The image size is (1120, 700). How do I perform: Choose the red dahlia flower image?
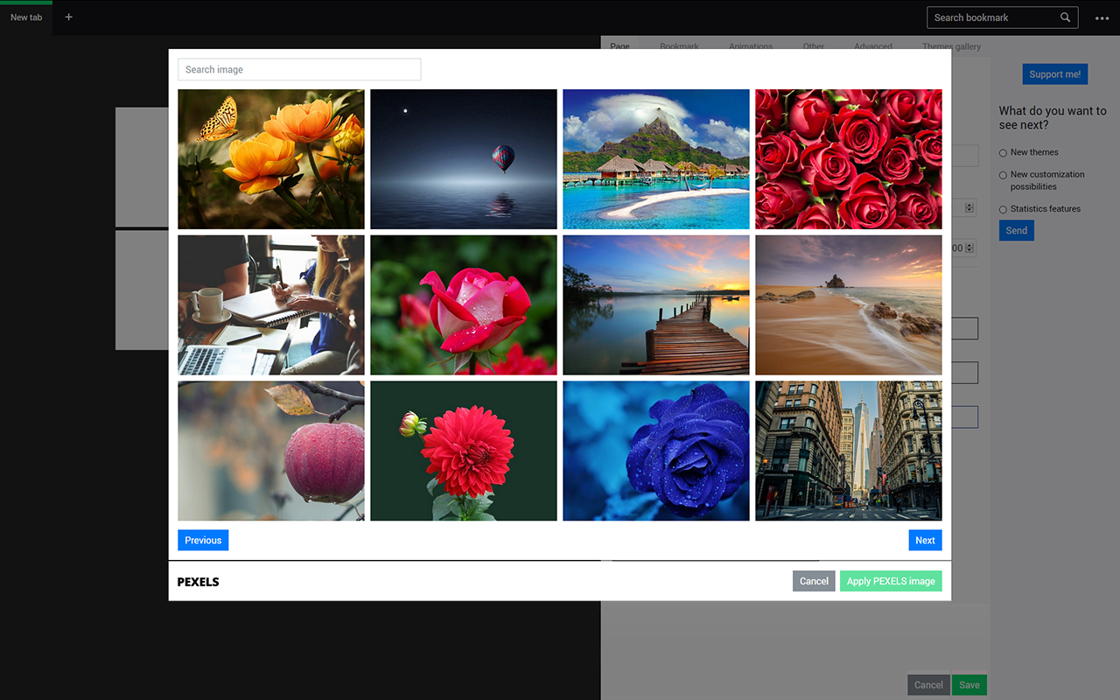click(x=464, y=451)
